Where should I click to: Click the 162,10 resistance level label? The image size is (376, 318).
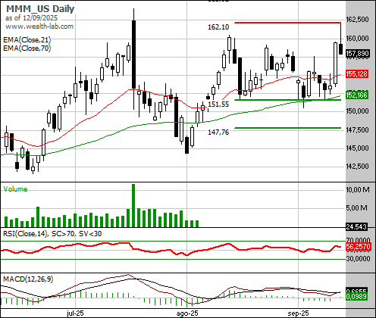(218, 27)
